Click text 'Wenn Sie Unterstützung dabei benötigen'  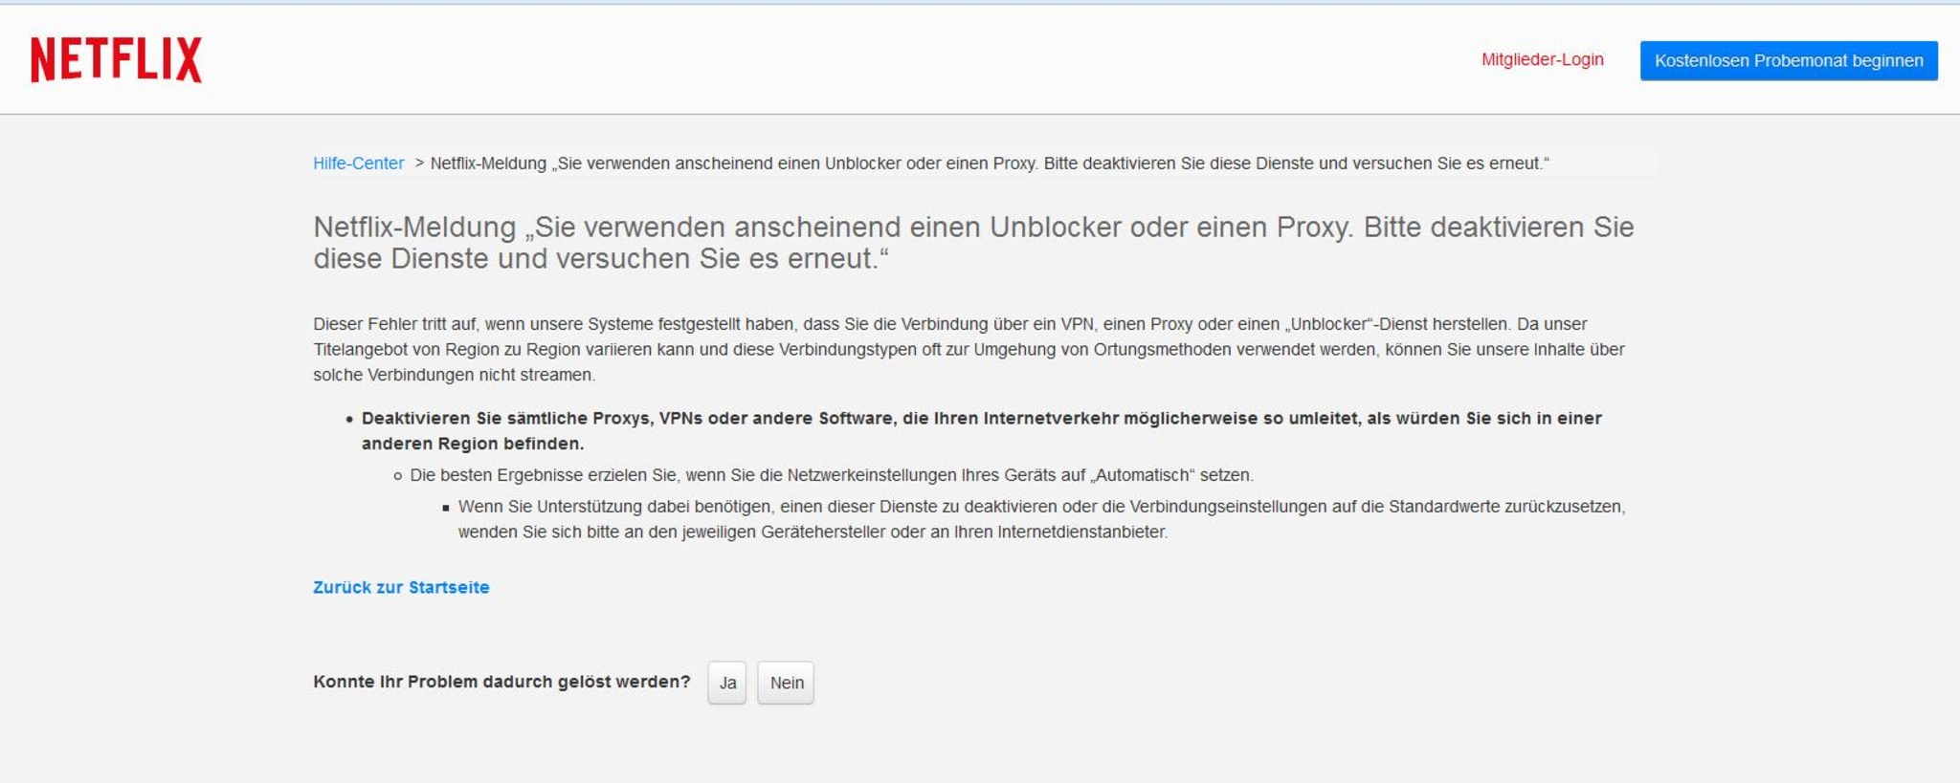[x=1041, y=519]
